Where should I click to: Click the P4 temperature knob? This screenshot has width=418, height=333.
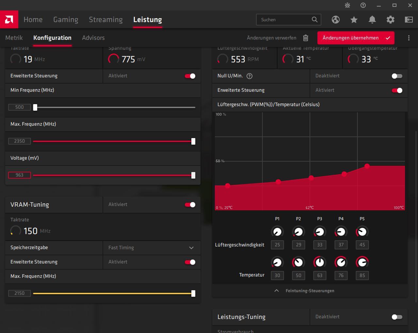tap(341, 262)
